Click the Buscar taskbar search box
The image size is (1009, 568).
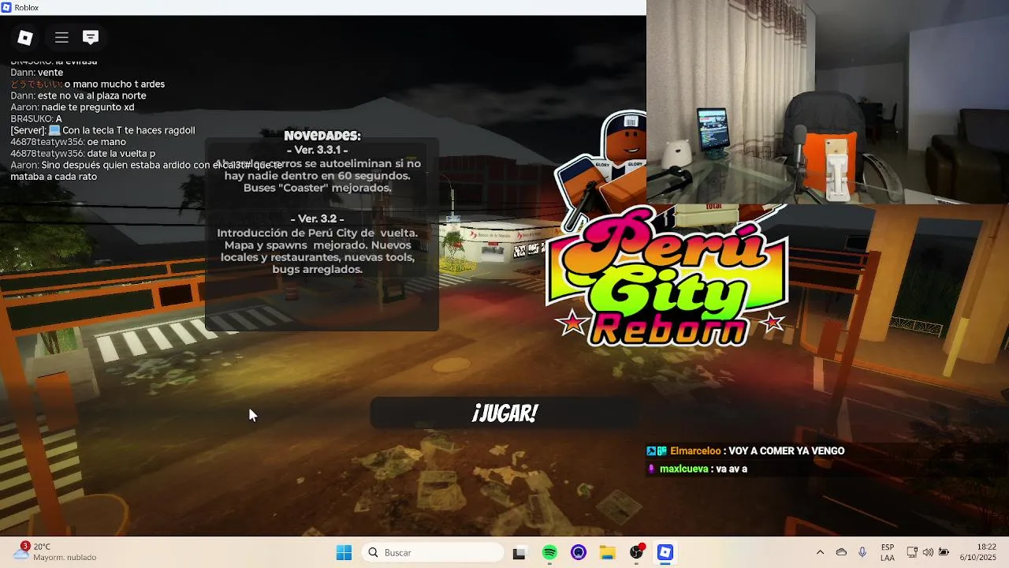433,553
